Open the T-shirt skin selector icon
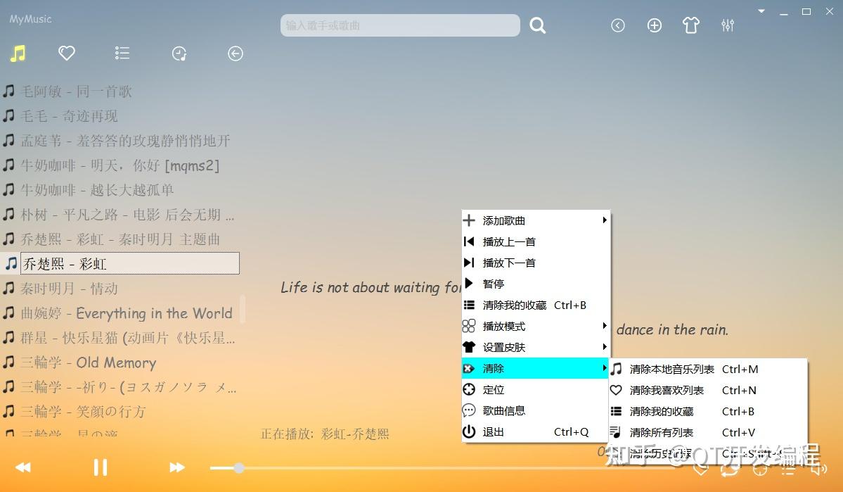The image size is (843, 492). tap(690, 25)
